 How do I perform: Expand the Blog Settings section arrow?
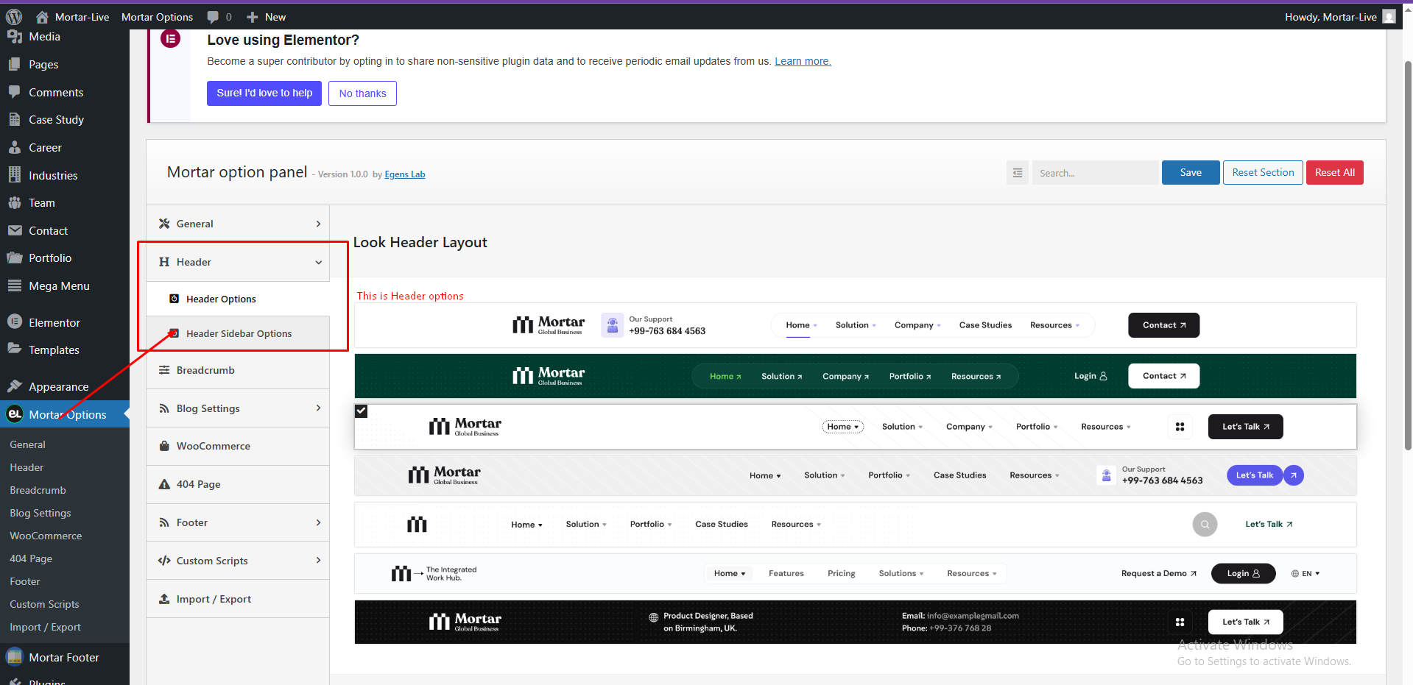(x=318, y=408)
